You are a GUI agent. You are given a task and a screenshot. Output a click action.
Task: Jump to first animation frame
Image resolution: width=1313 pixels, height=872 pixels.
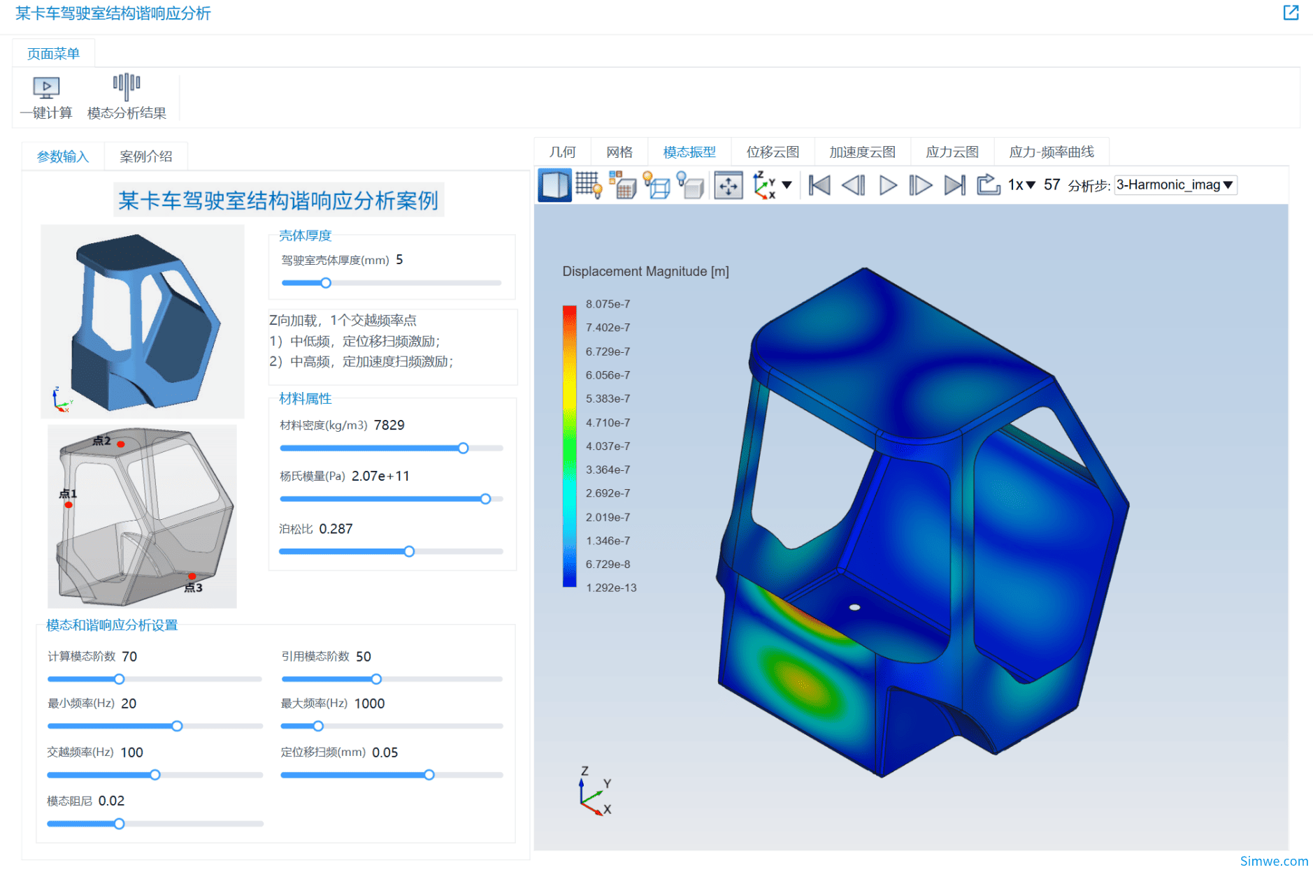click(819, 185)
